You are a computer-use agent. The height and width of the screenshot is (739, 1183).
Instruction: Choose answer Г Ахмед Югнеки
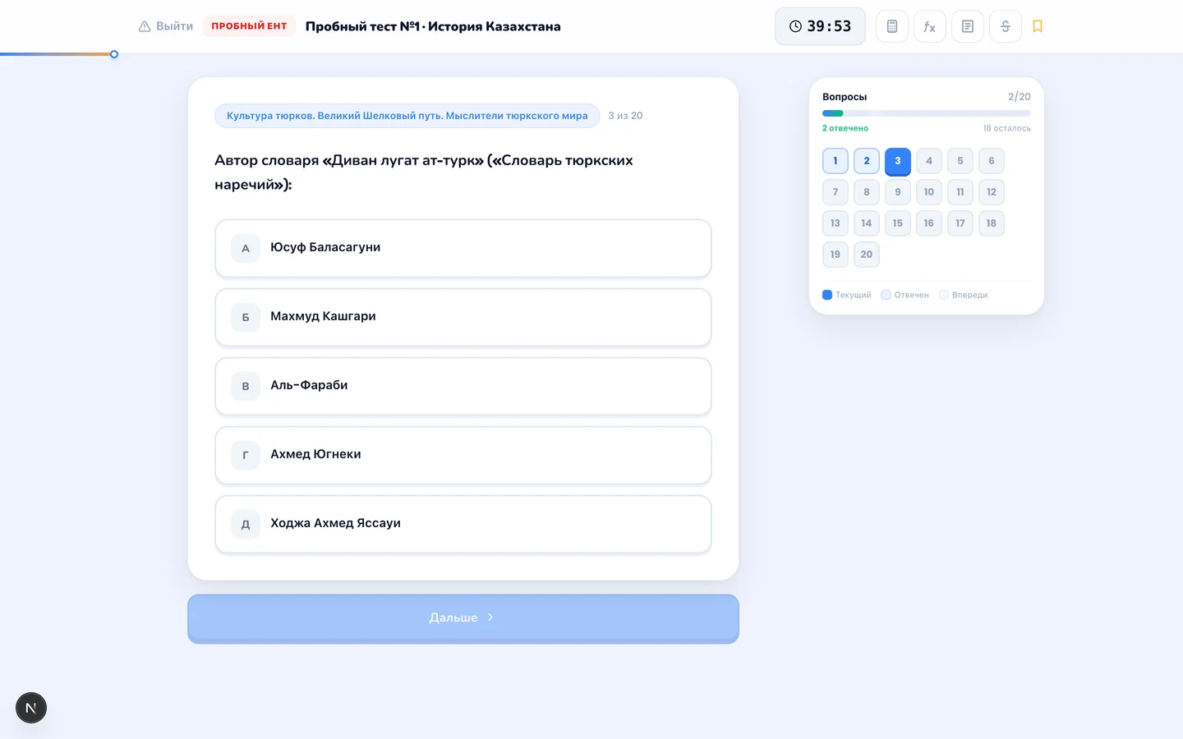click(x=463, y=455)
